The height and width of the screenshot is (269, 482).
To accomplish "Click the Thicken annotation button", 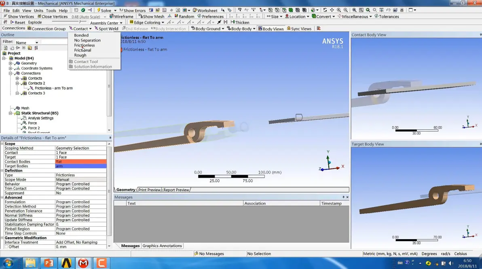I will 240,22.
